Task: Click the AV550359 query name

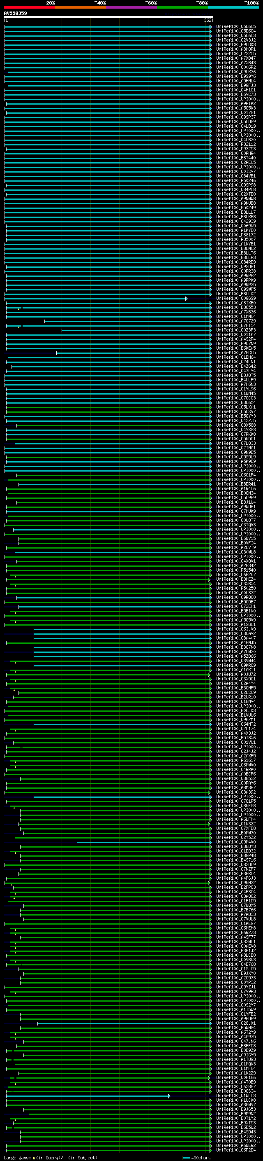Action: point(15,13)
